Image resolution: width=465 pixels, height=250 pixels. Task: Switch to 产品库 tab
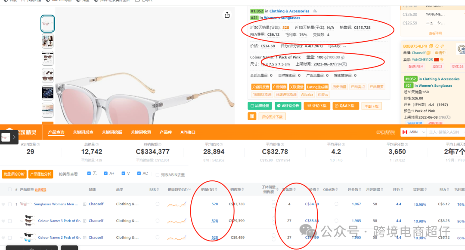point(166,132)
